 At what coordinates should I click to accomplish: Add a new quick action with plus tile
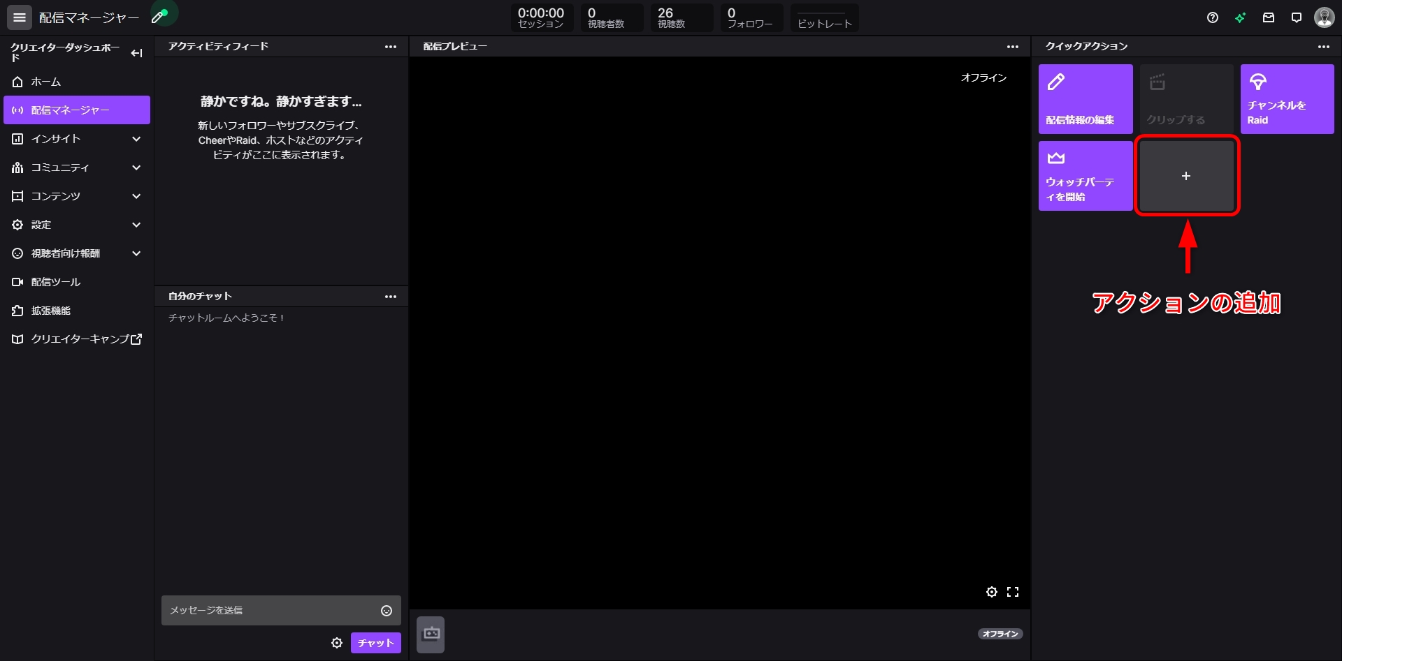1186,176
